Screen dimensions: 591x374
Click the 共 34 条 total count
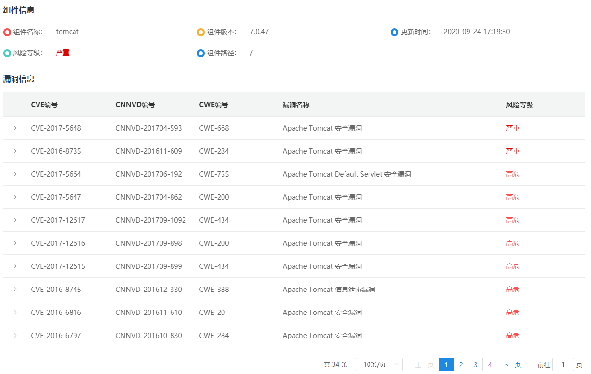(335, 365)
